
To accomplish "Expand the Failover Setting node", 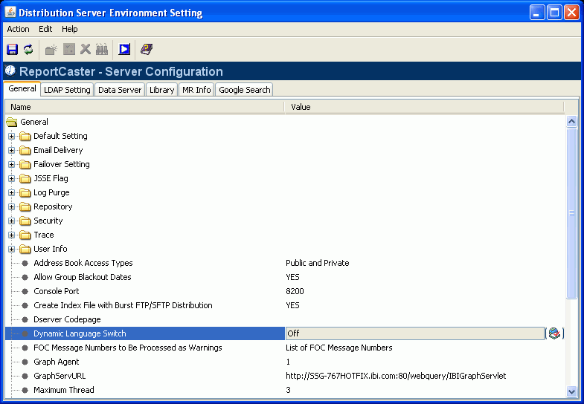I will (12, 164).
